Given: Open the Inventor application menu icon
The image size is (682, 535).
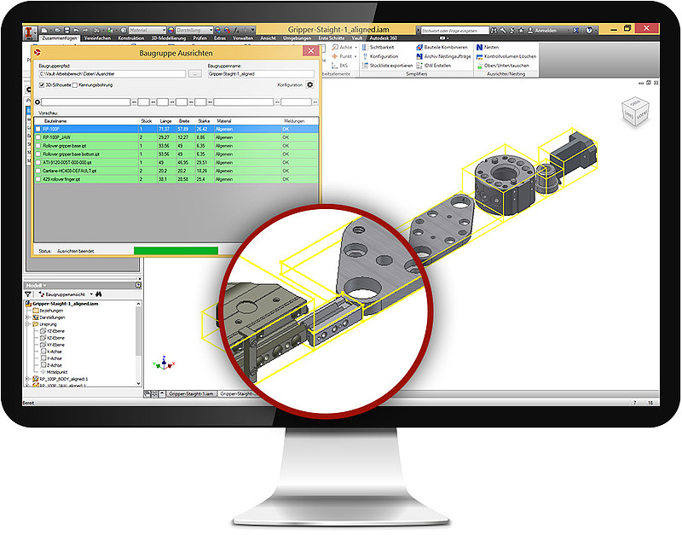Looking at the screenshot, I should pyautogui.click(x=29, y=32).
